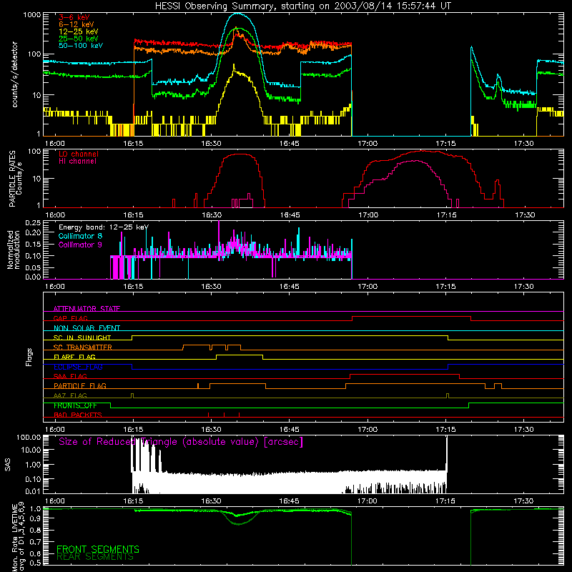Click the FLARE_FLAG label
The height and width of the screenshot is (572, 572).
tap(74, 357)
